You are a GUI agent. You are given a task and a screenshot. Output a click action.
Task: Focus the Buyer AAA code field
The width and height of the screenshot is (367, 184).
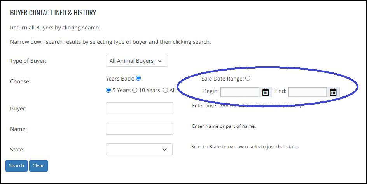(140, 108)
